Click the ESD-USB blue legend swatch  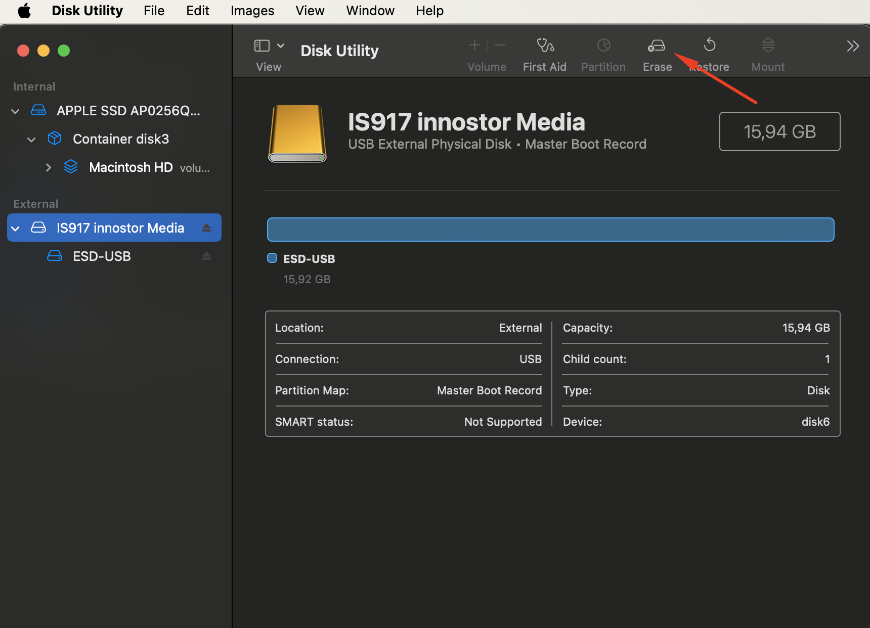[x=272, y=258]
